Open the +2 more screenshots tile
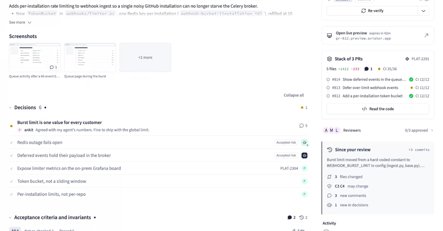The image size is (443, 231). click(x=145, y=58)
